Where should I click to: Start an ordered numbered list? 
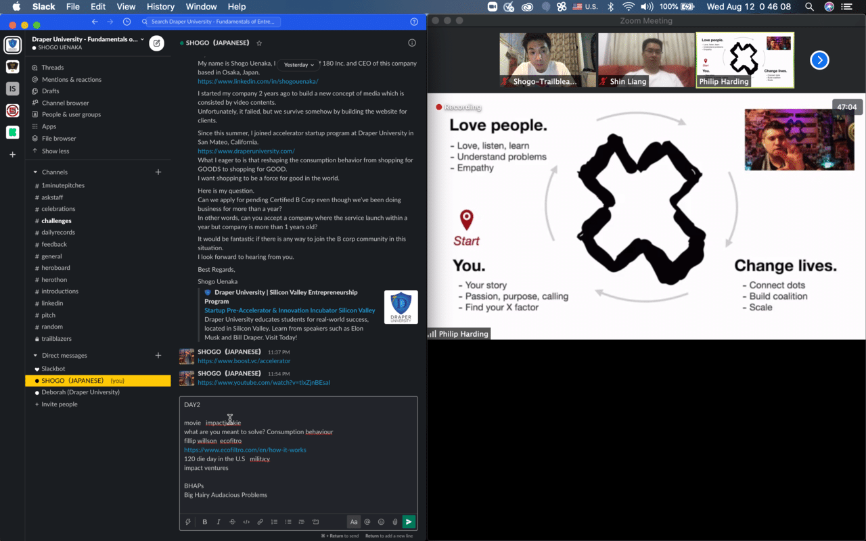[274, 521]
